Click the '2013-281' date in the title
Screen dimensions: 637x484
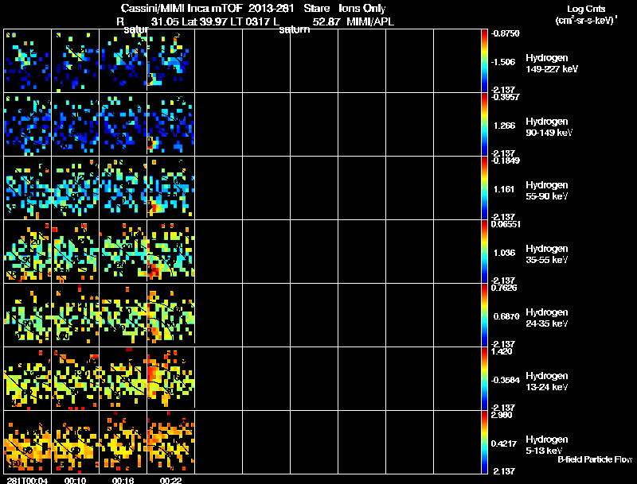point(271,9)
